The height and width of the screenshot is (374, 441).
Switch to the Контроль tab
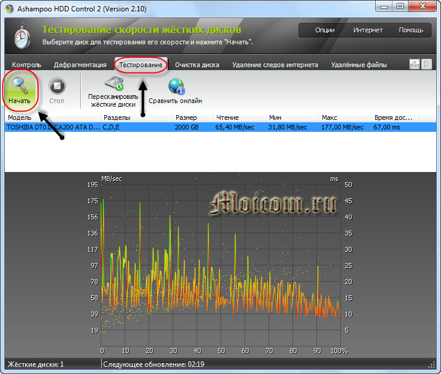pos(26,65)
